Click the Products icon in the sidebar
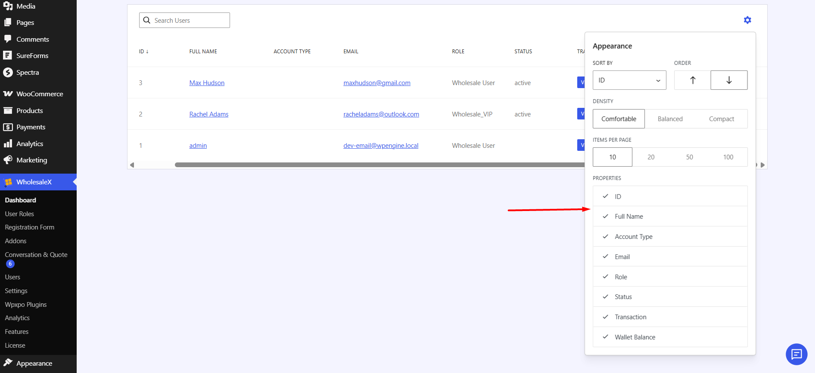Image resolution: width=815 pixels, height=373 pixels. click(x=8, y=110)
